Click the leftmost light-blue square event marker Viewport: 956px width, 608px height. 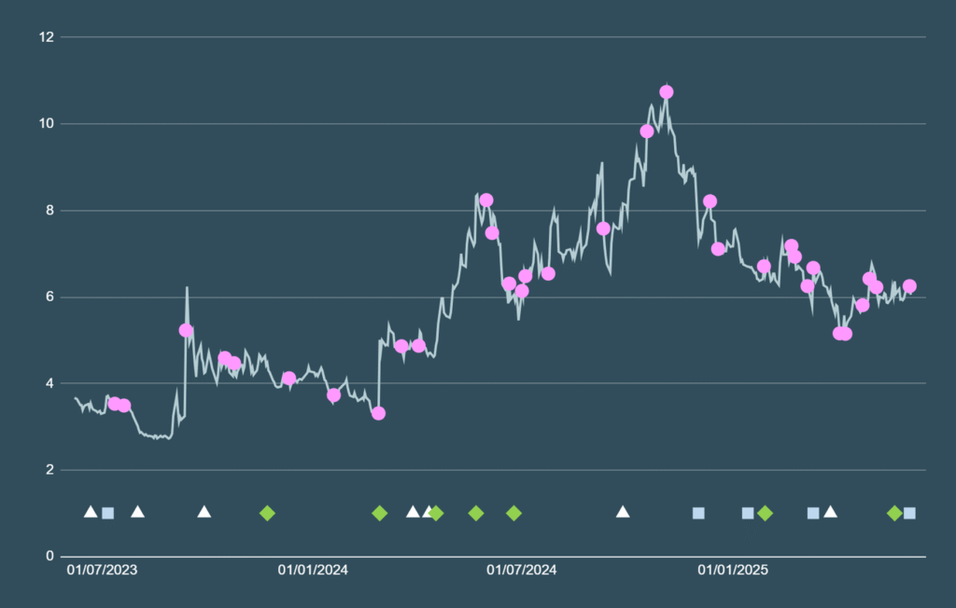tap(108, 514)
